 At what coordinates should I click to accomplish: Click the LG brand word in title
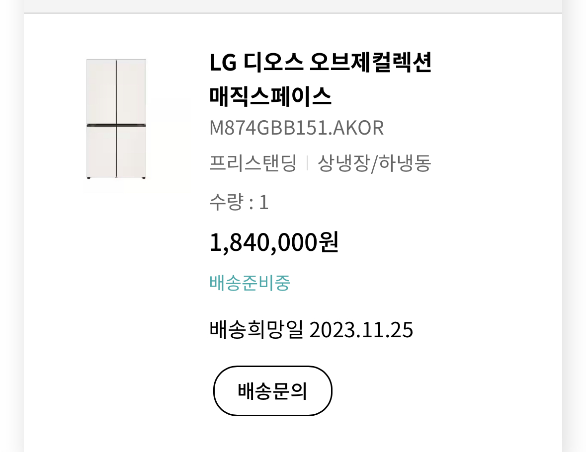(223, 63)
